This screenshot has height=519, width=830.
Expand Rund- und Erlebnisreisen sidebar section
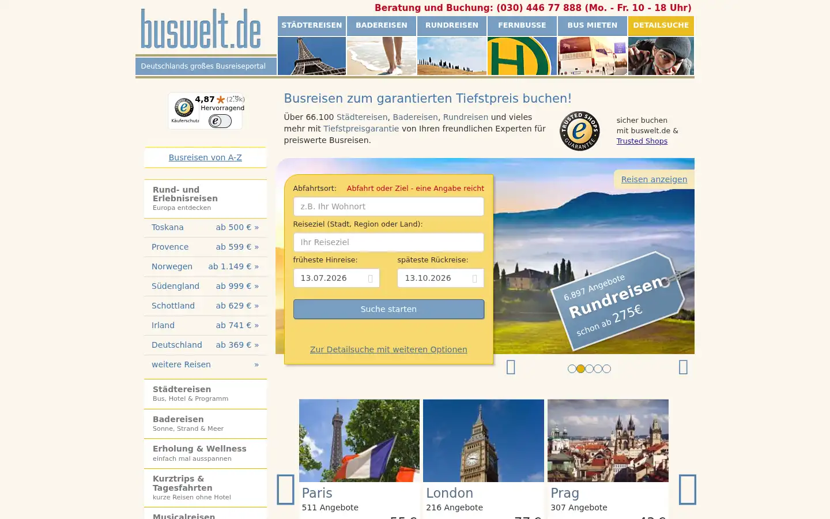coord(205,198)
